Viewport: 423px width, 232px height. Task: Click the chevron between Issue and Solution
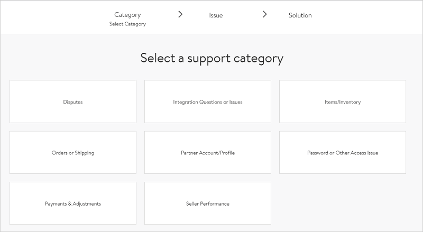point(265,14)
